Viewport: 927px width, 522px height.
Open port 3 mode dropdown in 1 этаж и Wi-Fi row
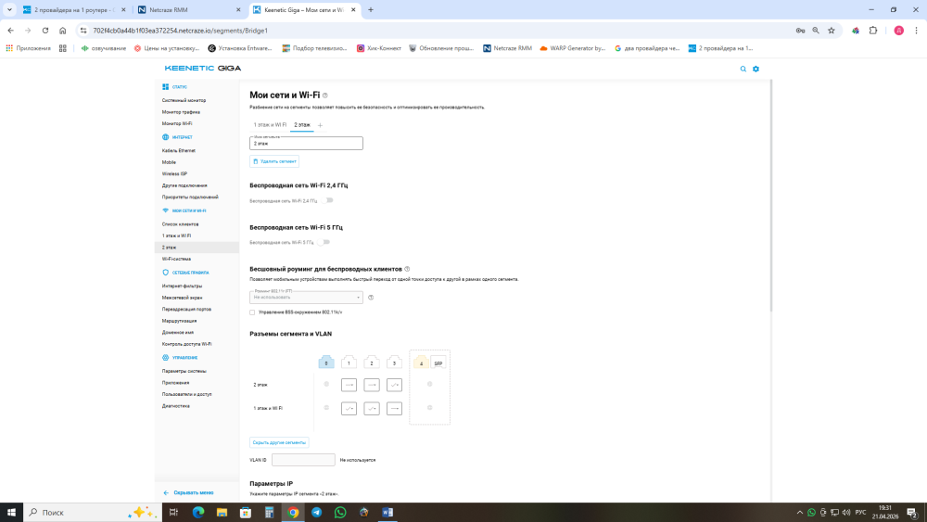[394, 408]
